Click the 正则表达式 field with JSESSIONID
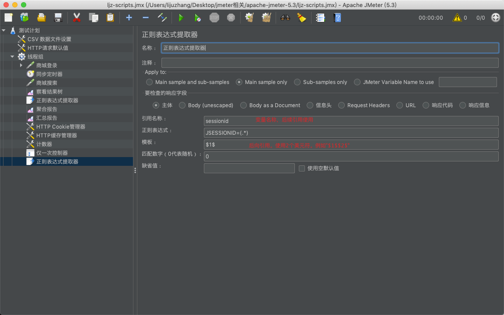This screenshot has height=315, width=504. (351, 133)
